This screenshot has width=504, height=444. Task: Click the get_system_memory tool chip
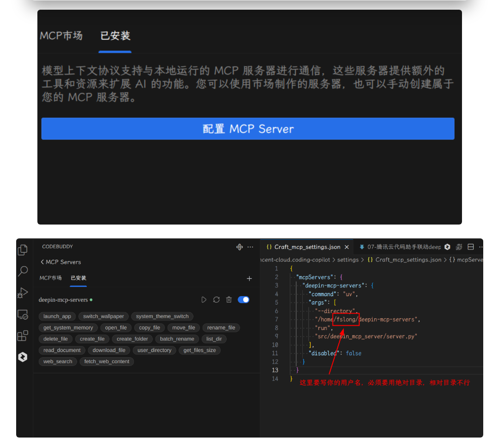[68, 328]
